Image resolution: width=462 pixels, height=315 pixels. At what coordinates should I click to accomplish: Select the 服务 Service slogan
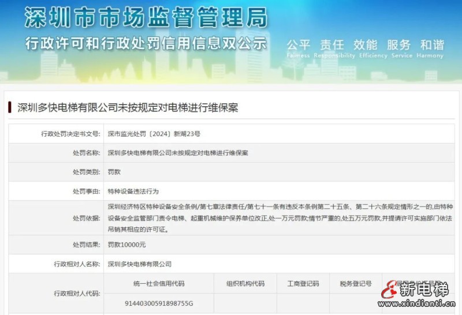pos(398,45)
